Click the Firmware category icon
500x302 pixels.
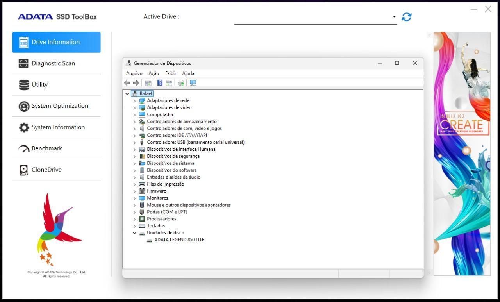(x=142, y=191)
